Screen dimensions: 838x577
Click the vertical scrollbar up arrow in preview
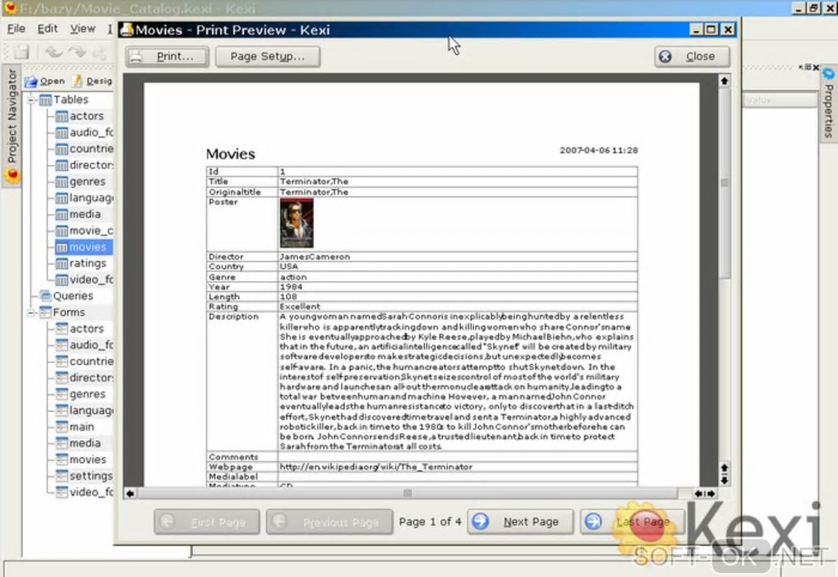pyautogui.click(x=724, y=81)
